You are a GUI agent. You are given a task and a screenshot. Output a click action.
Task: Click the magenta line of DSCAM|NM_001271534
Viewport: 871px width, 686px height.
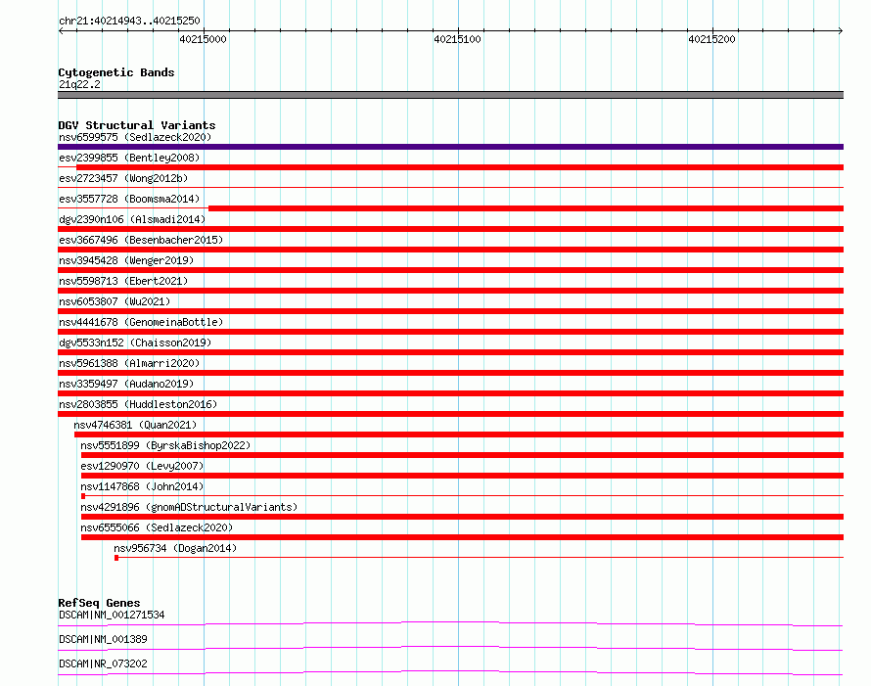click(x=450, y=623)
